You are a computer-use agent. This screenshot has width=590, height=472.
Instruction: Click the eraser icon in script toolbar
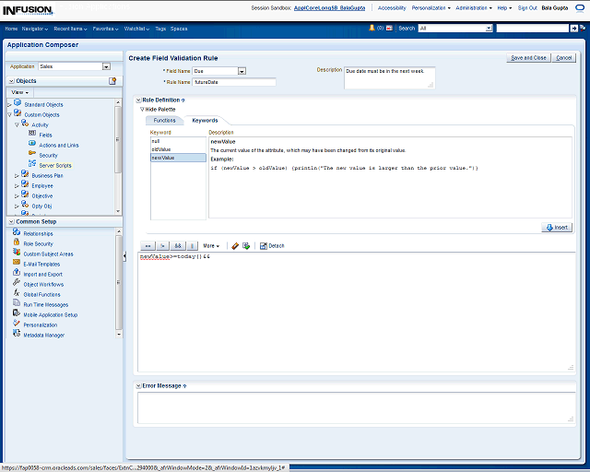[x=235, y=246]
